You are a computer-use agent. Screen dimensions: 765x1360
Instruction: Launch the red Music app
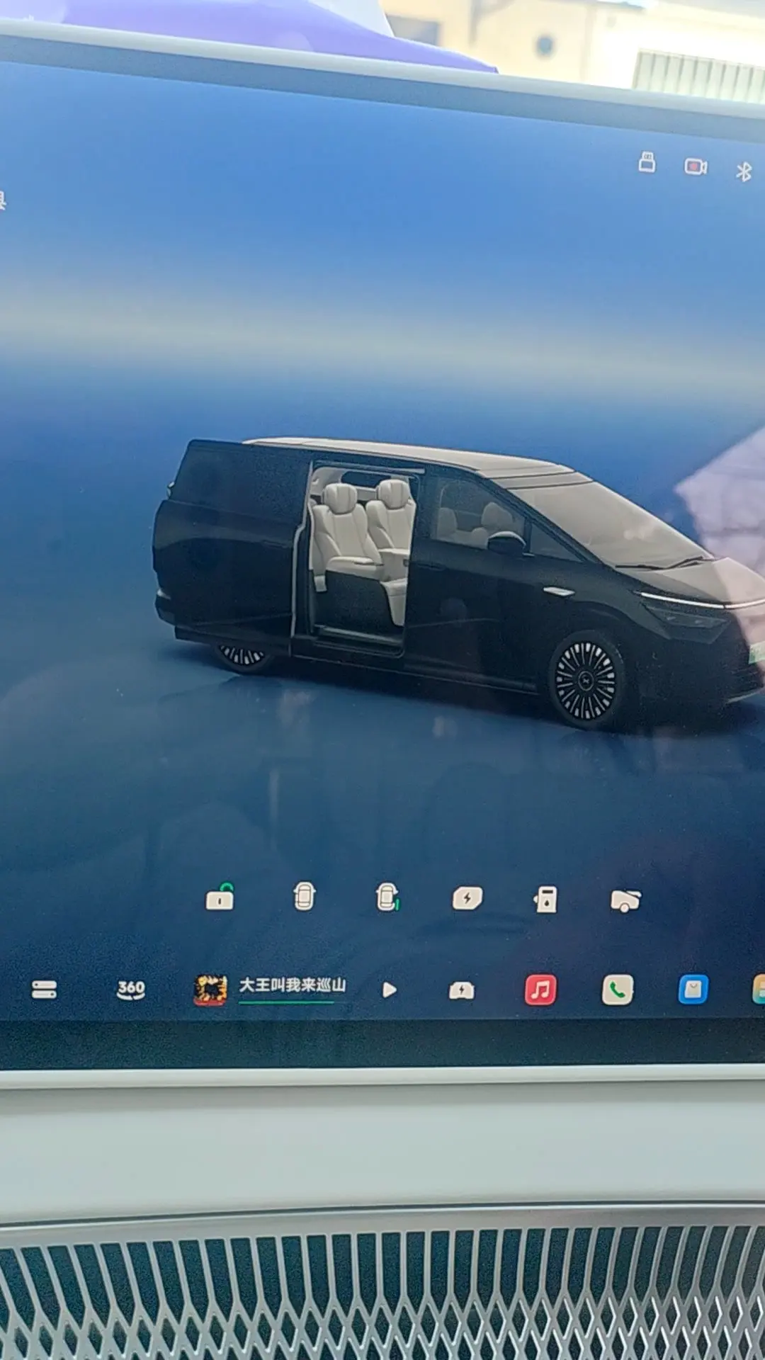[x=540, y=990]
